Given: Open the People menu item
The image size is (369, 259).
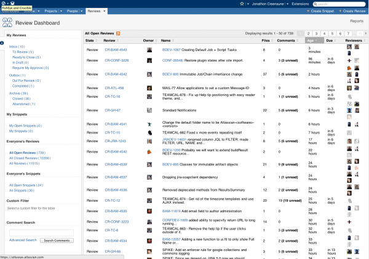Looking at the screenshot, I should coord(72,11).
